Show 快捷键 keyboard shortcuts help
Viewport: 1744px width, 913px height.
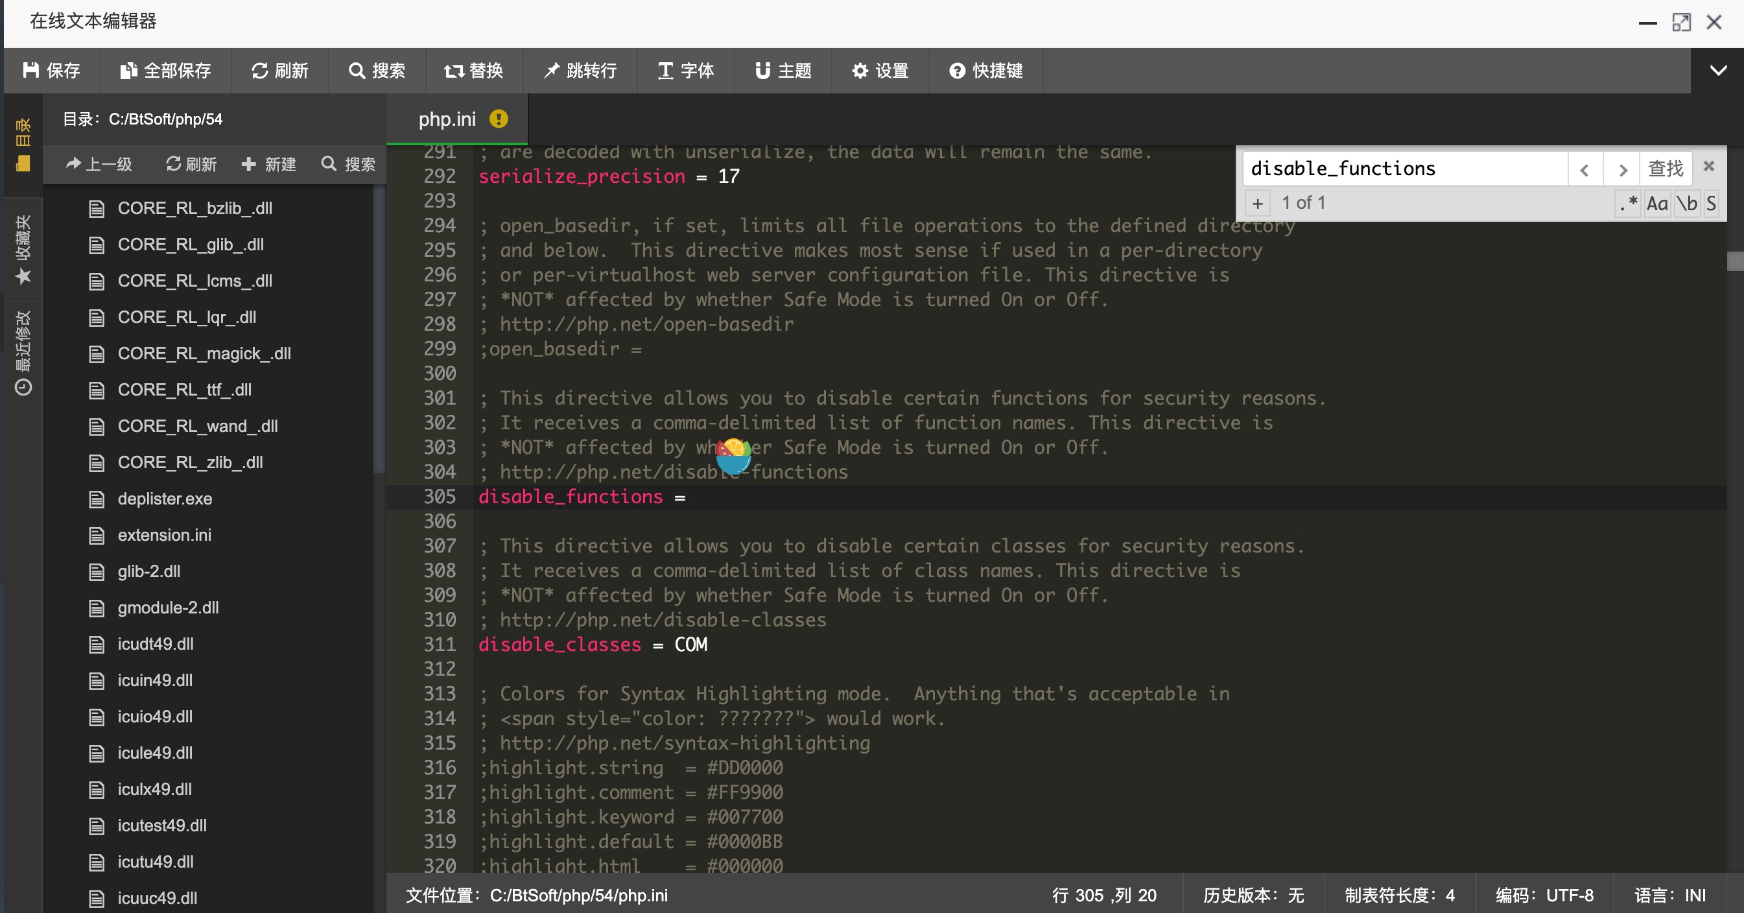coord(986,71)
